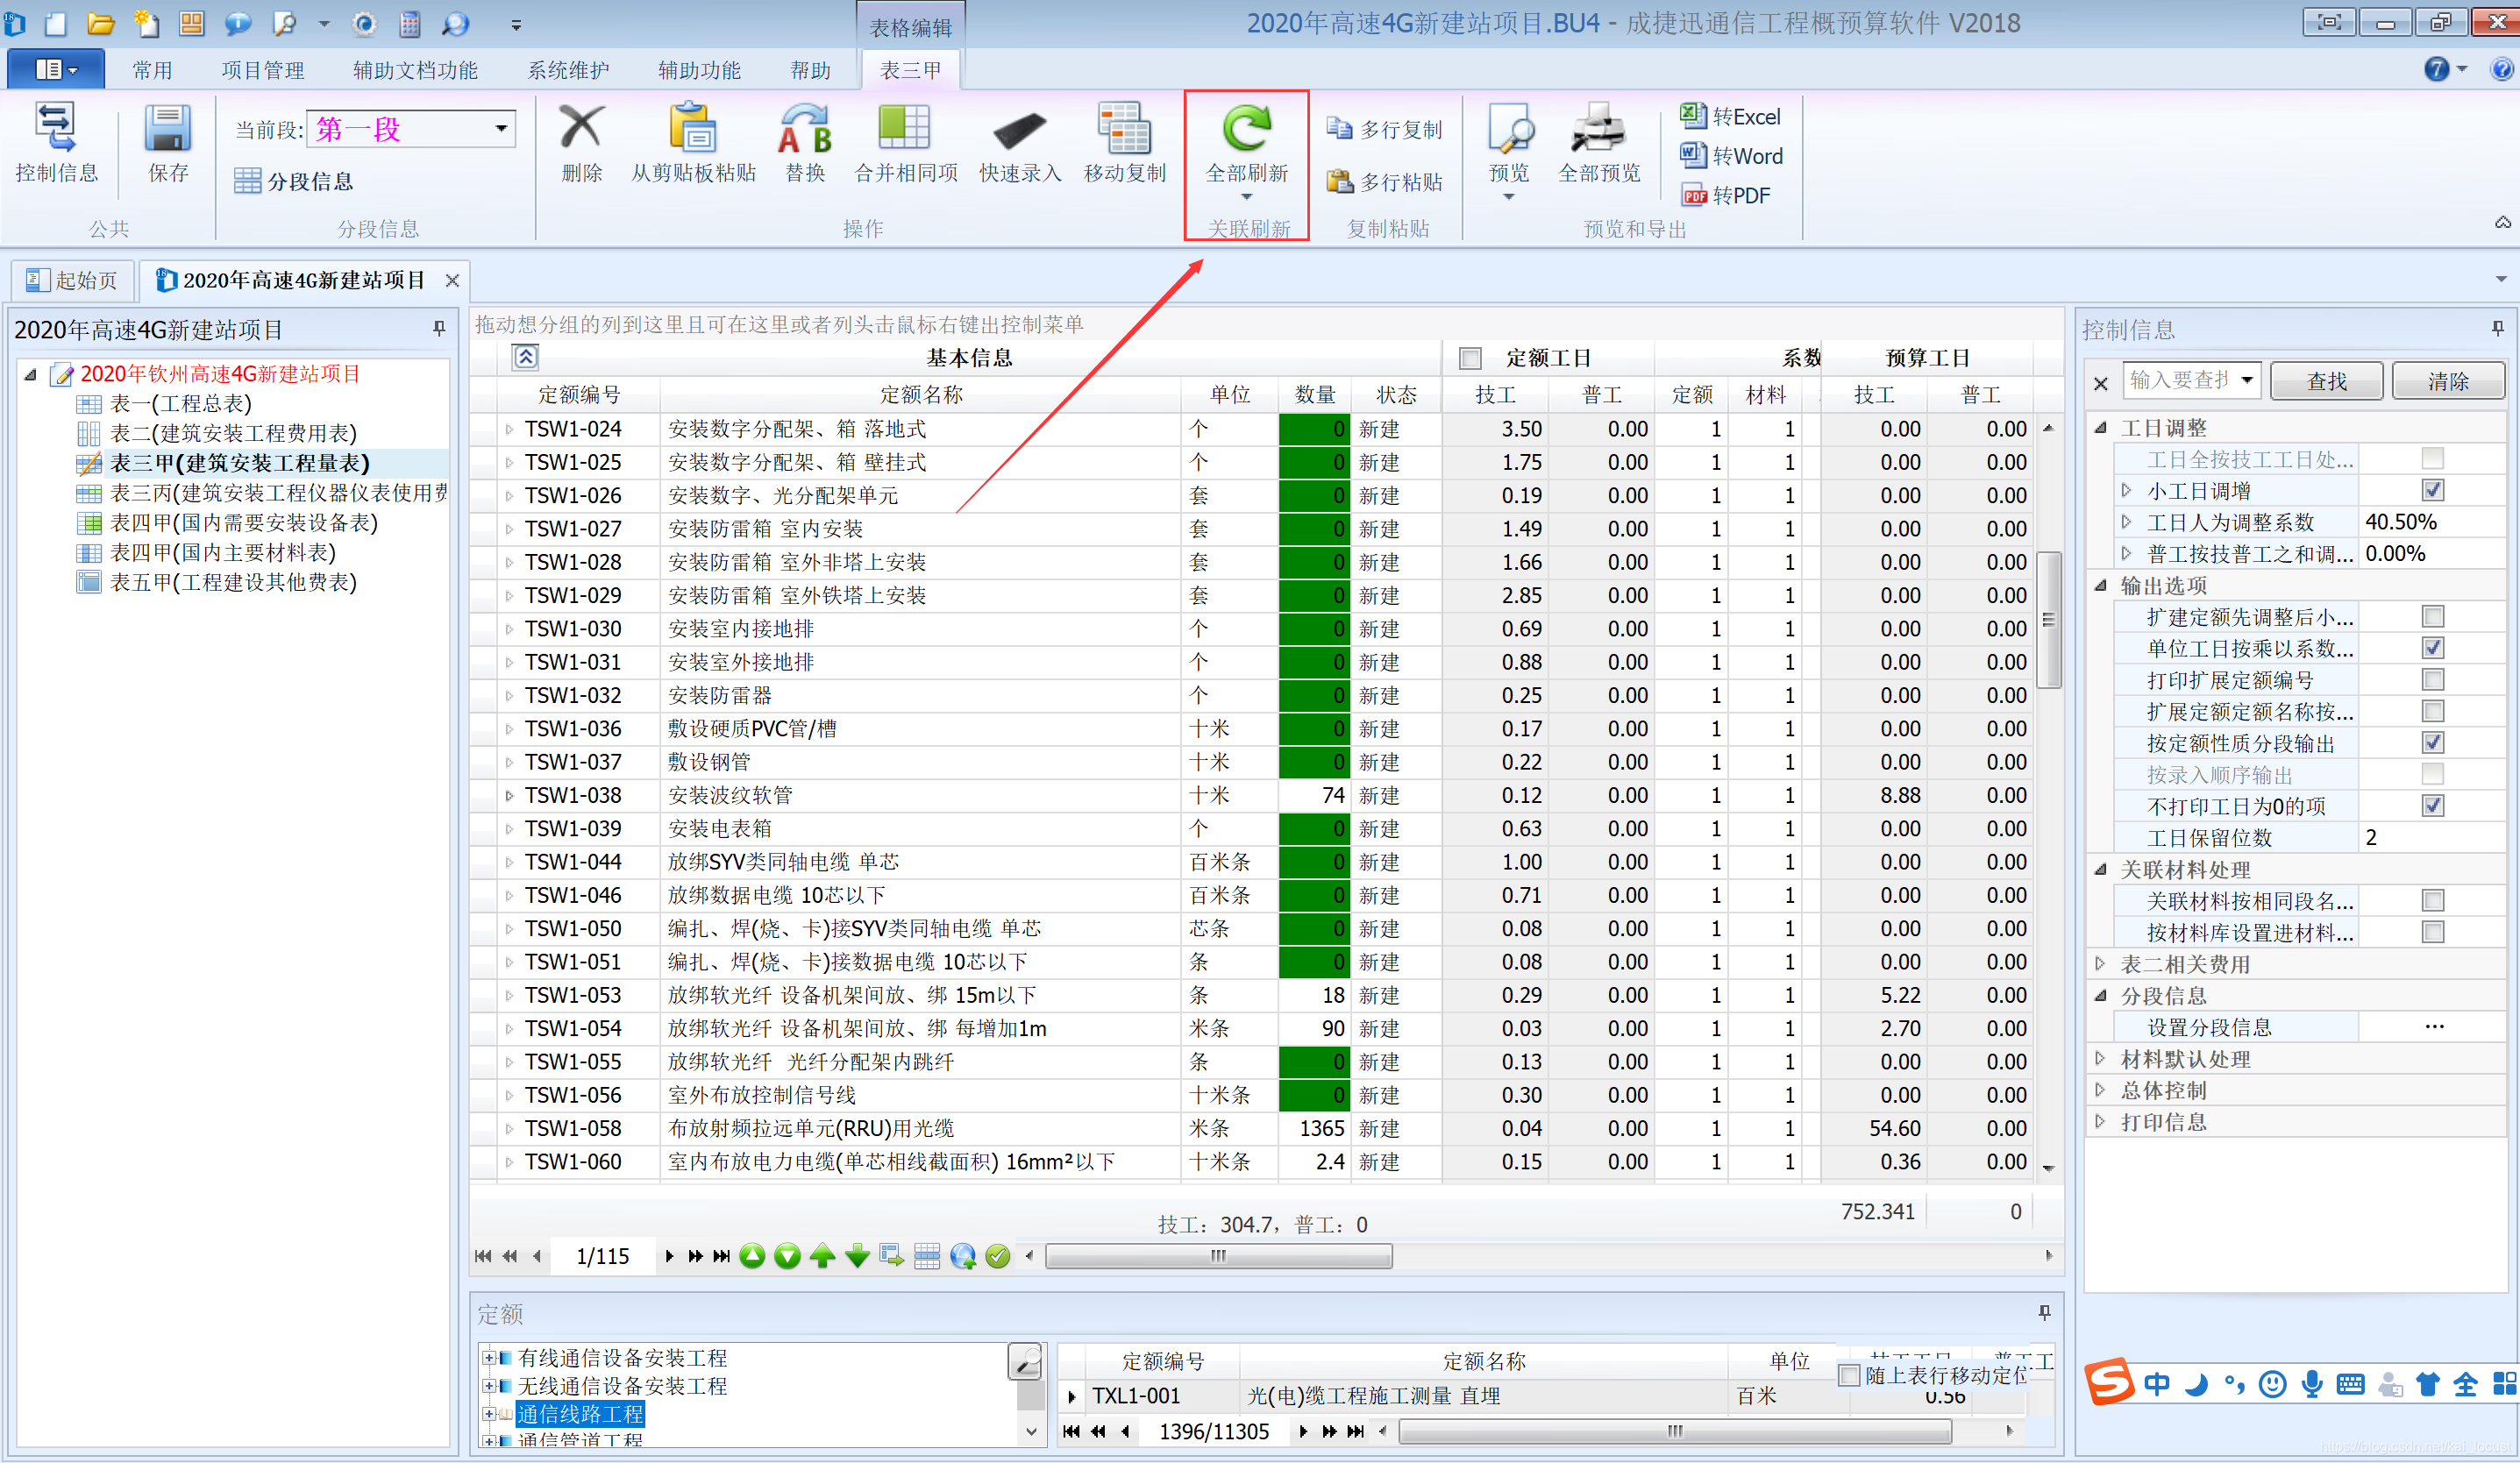Open the 常用 ribbon tab
This screenshot has height=1463, width=2520.
pyautogui.click(x=153, y=70)
